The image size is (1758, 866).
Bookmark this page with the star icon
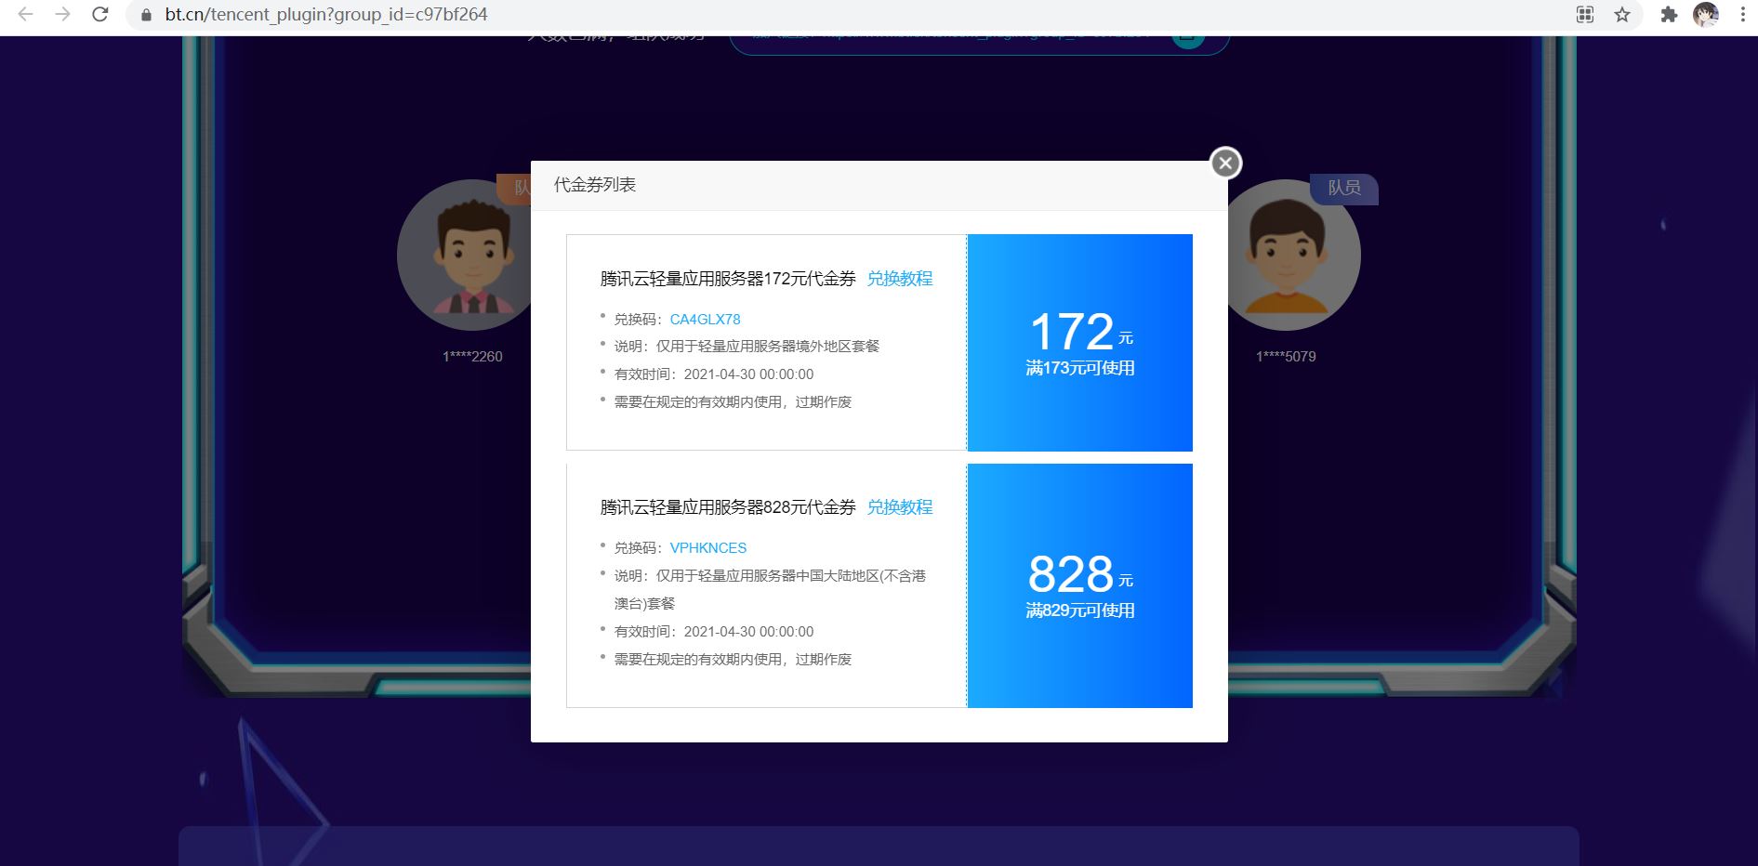(x=1622, y=15)
